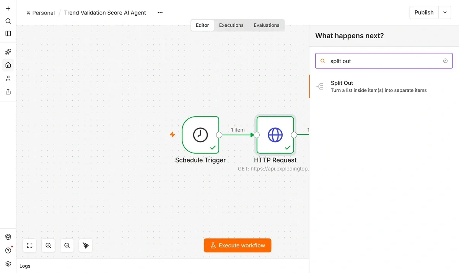The width and height of the screenshot is (459, 273).
Task: Open the AI sparkle assistant icon
Action: (8, 52)
